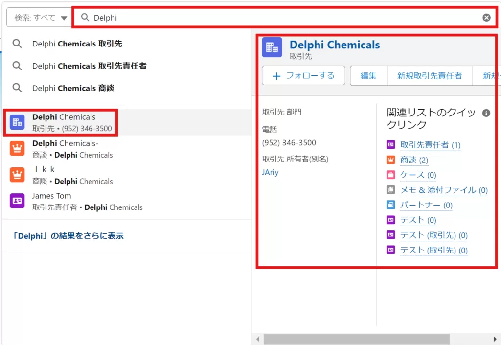The width and height of the screenshot is (501, 345).
Task: Click crown icon beside 商談 (2)
Action: click(x=391, y=160)
